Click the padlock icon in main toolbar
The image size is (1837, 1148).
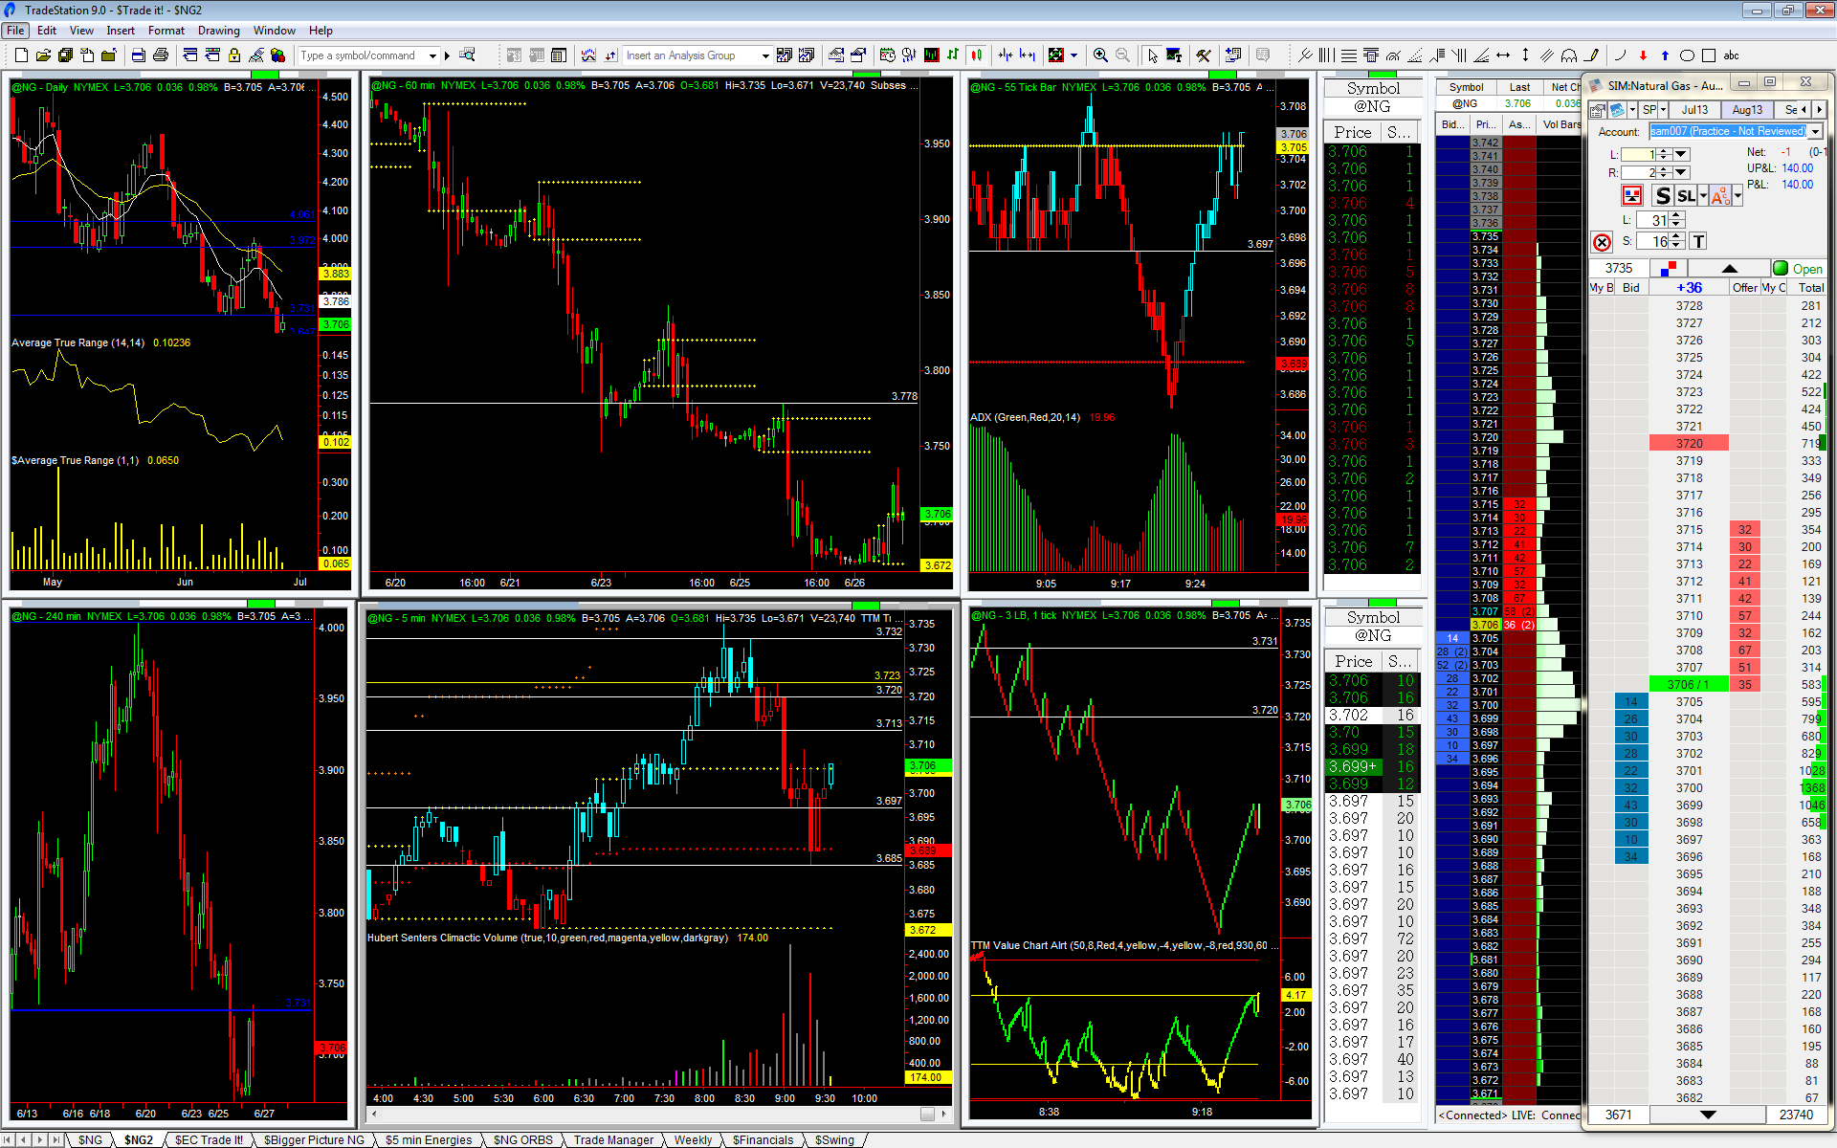click(x=233, y=55)
